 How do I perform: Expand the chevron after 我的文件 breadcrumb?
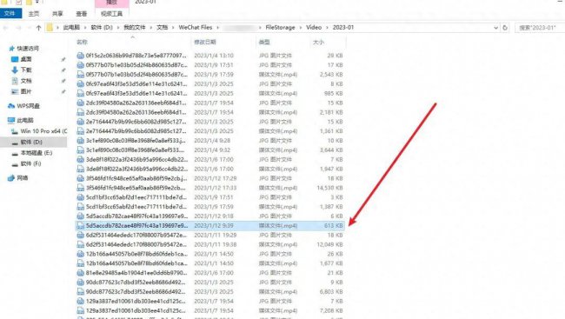[x=151, y=28]
